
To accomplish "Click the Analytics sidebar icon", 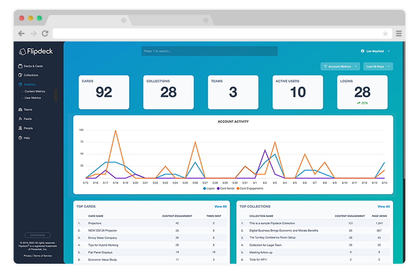I will [20, 84].
